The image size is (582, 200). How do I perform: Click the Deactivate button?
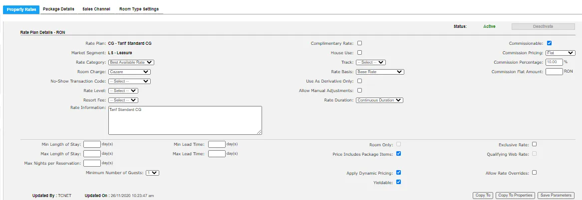click(x=543, y=26)
